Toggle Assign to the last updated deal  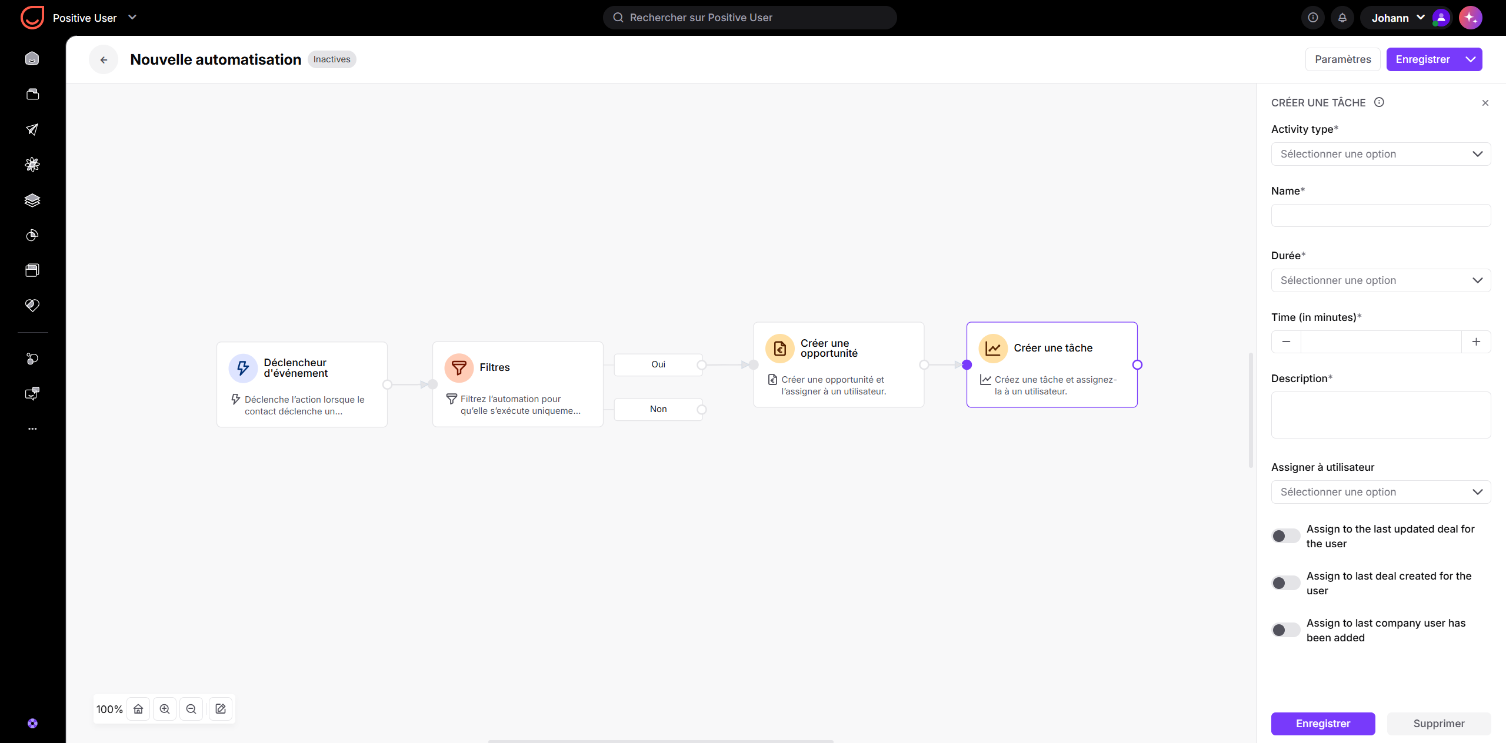tap(1286, 536)
